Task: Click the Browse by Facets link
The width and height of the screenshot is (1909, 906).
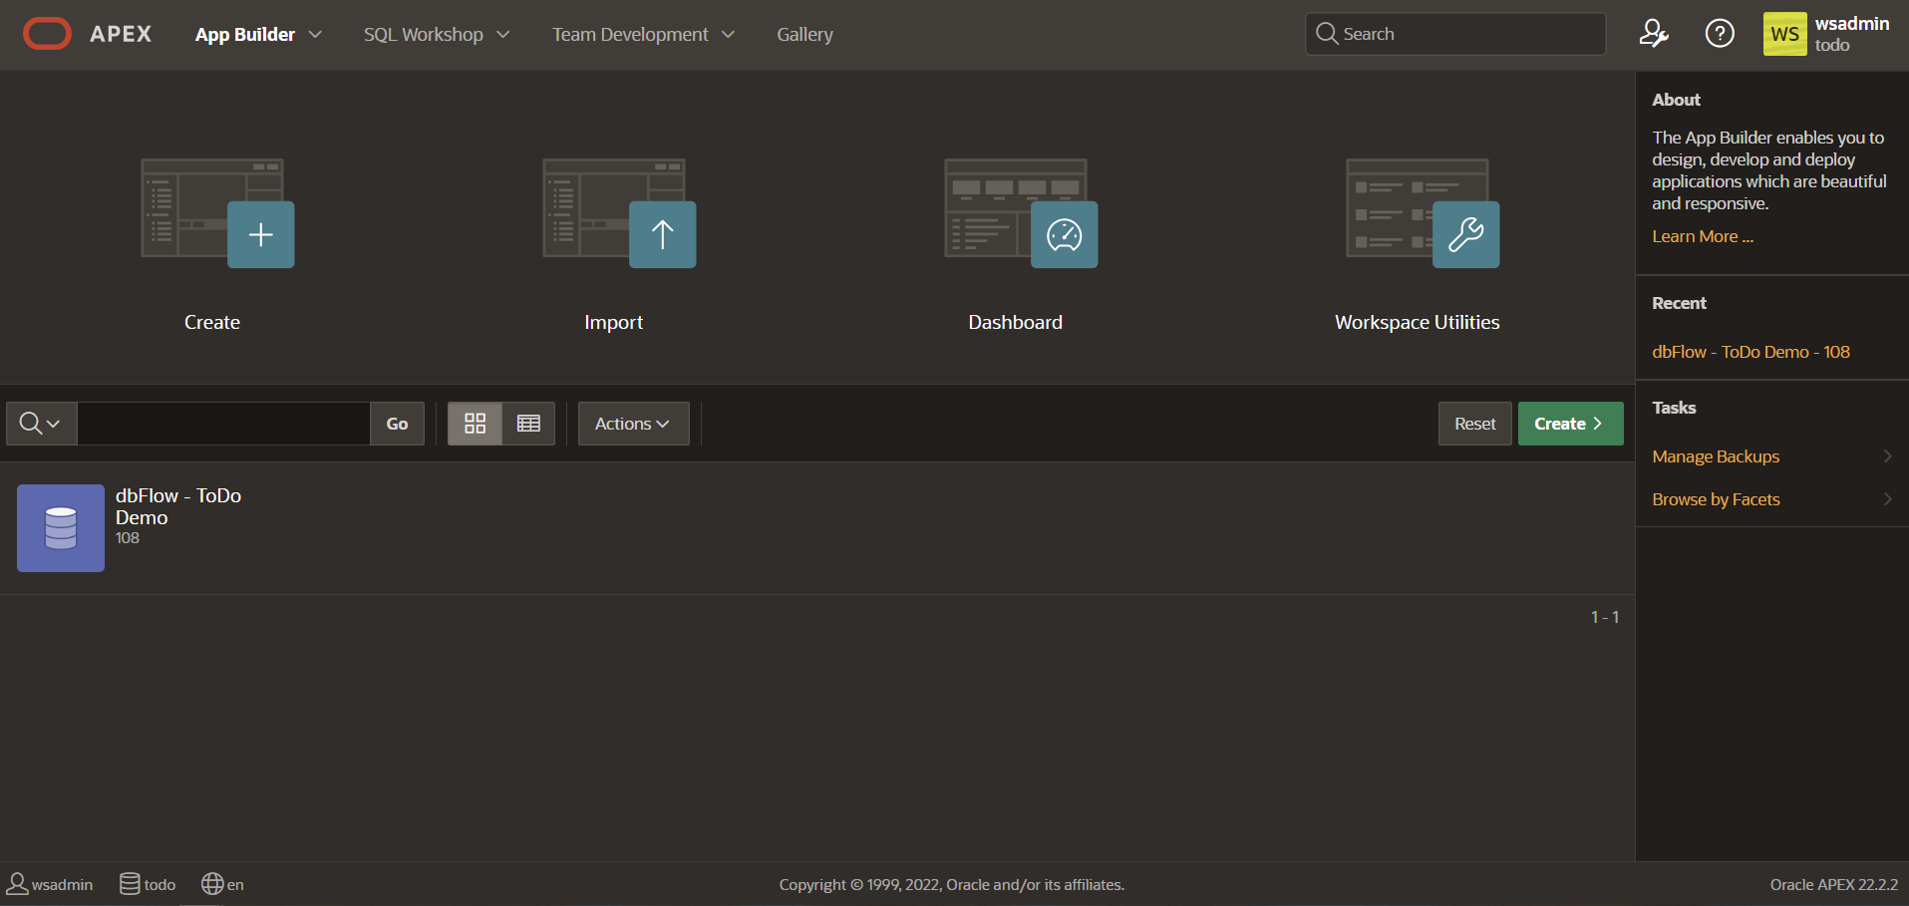Action: [x=1716, y=499]
